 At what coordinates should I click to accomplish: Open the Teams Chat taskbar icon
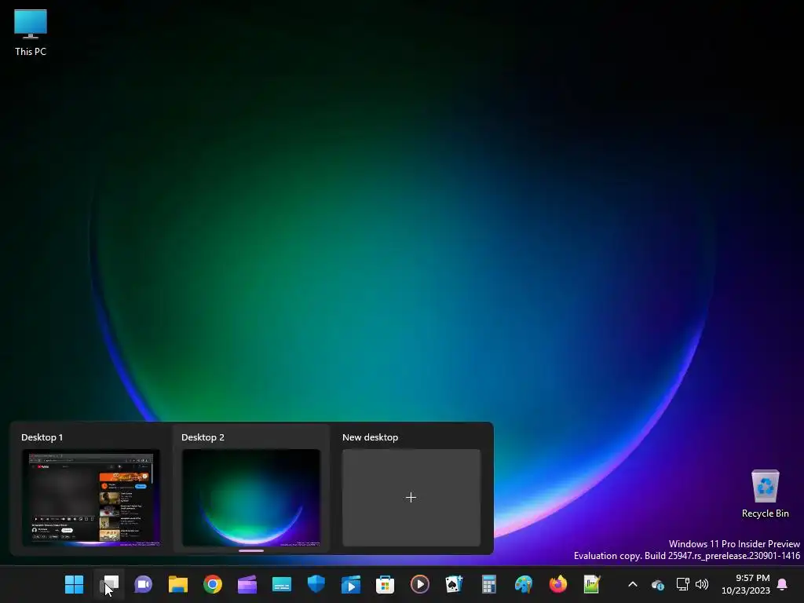click(144, 584)
